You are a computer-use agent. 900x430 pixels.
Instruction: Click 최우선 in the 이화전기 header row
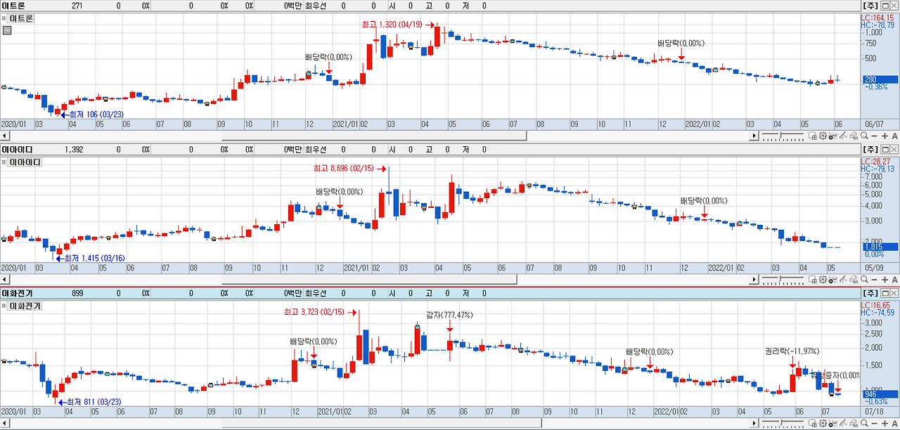click(x=316, y=292)
